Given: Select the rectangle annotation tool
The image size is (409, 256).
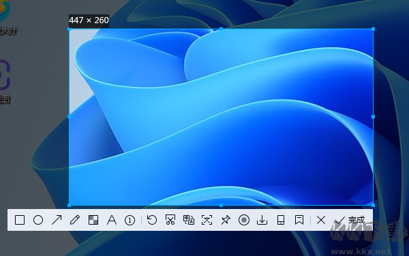Looking at the screenshot, I should pos(20,220).
